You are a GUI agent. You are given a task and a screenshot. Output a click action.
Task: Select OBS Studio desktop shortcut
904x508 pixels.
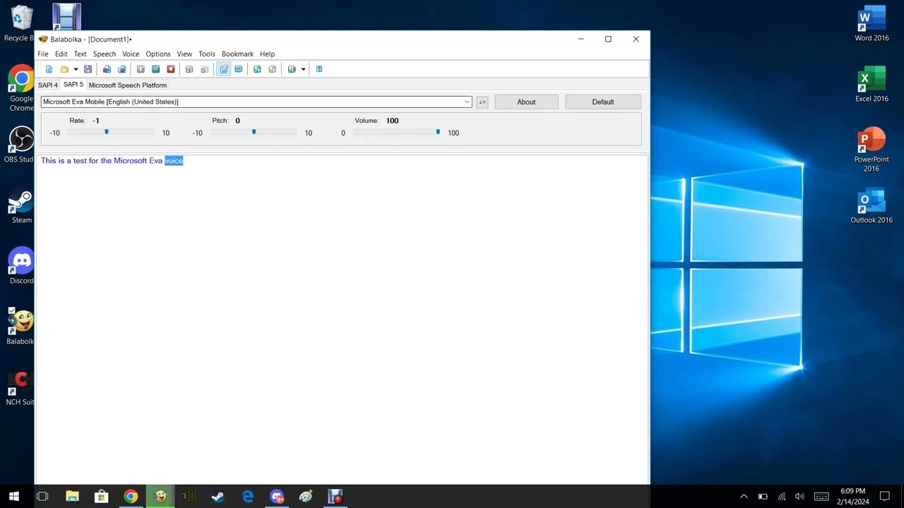[x=20, y=145]
